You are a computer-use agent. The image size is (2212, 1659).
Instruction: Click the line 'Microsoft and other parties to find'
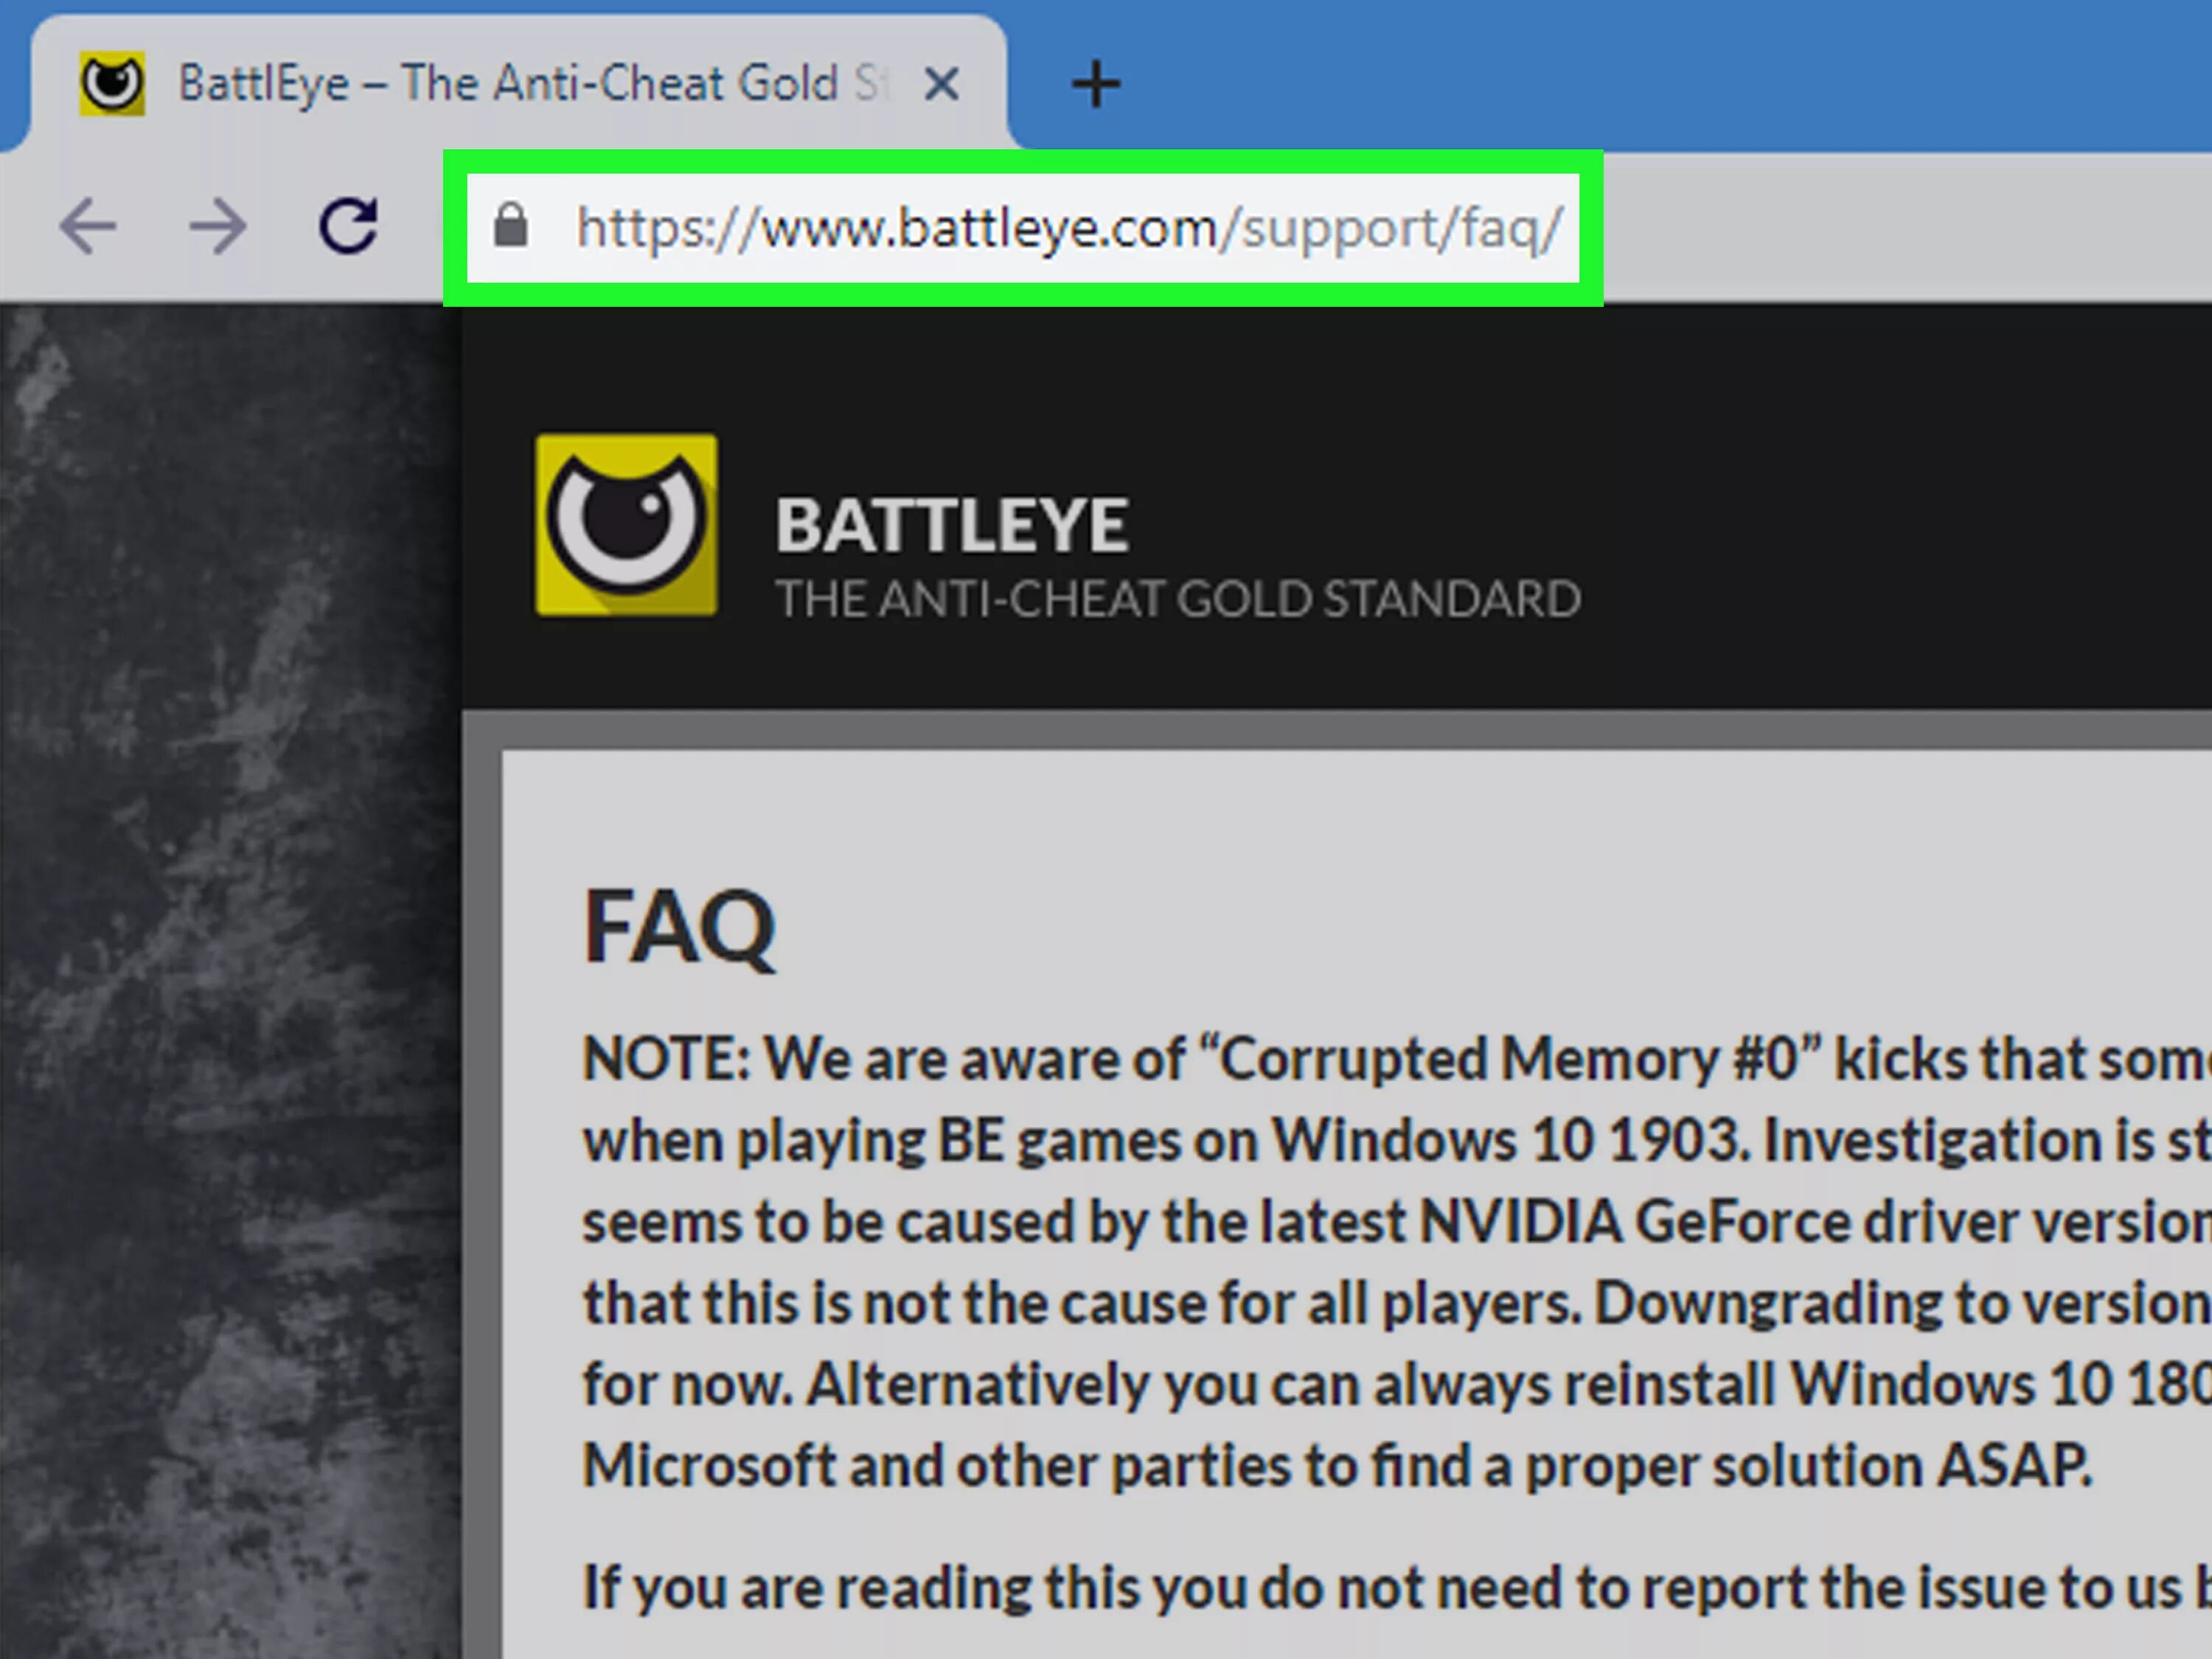(x=1337, y=1467)
